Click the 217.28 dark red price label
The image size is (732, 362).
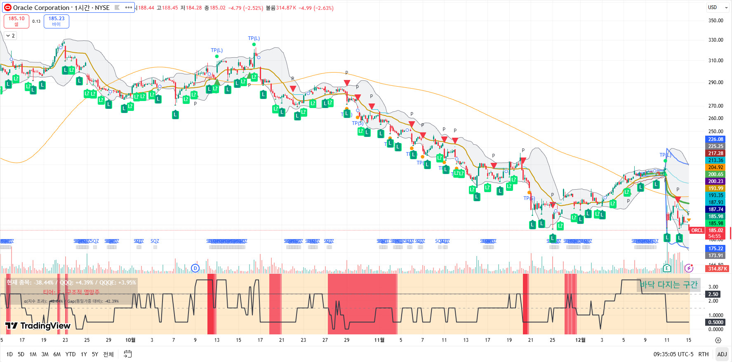pos(716,153)
